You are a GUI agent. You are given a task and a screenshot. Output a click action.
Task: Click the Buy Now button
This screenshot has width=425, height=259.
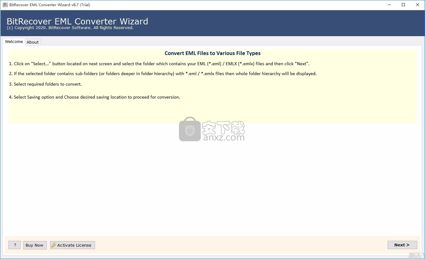click(x=34, y=245)
